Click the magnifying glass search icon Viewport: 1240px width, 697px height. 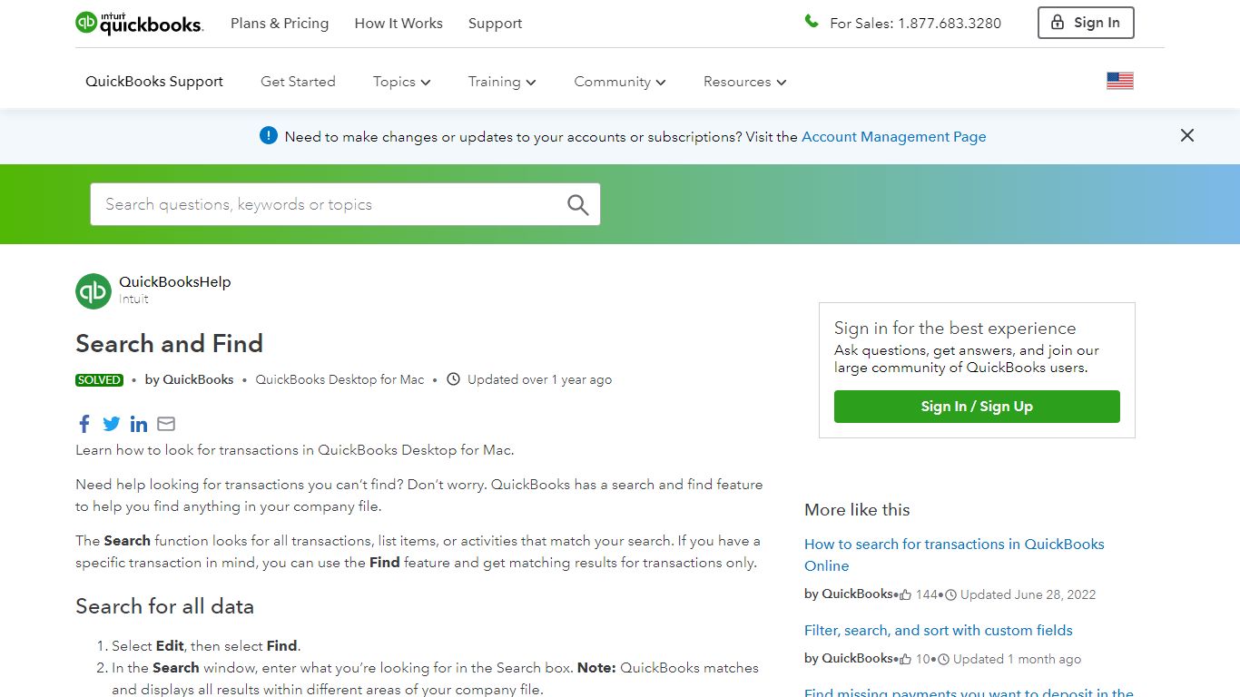coord(577,204)
